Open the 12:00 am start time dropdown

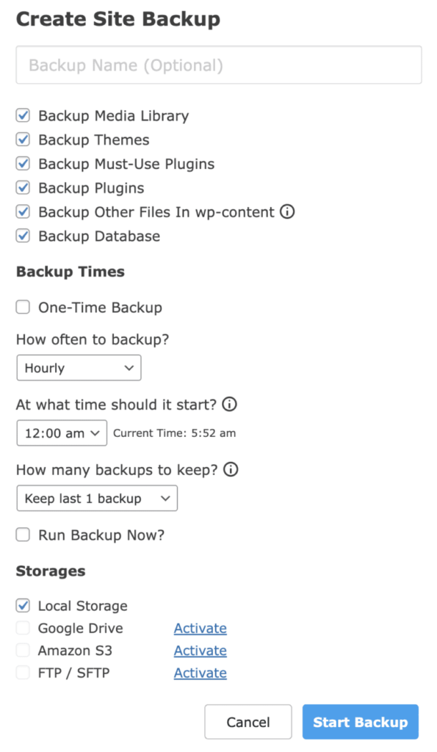tap(62, 433)
